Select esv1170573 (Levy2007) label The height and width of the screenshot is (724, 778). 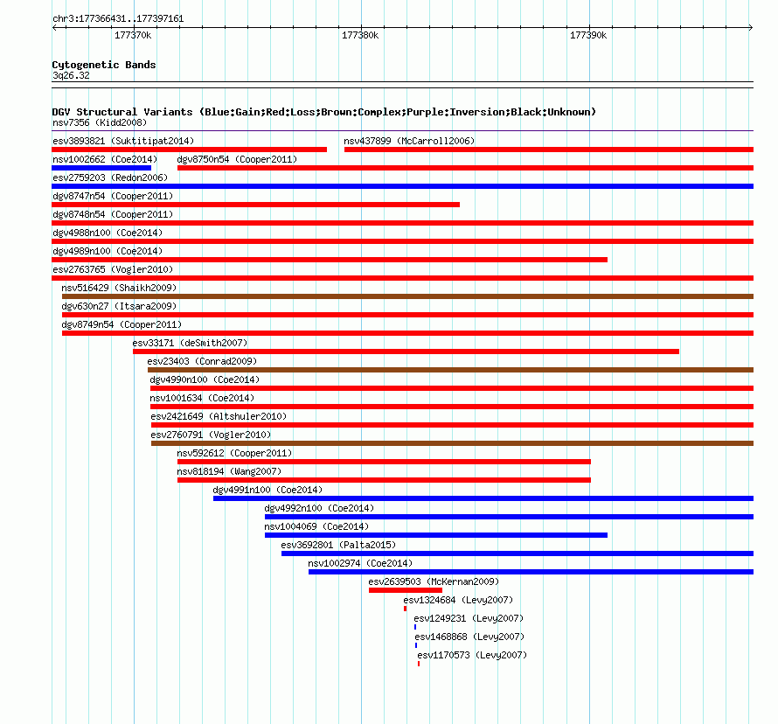point(472,655)
